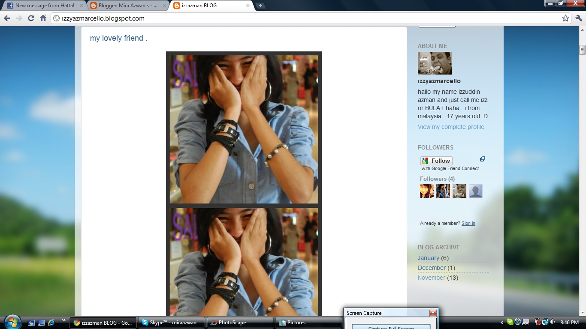
Task: Close the izzazman BLOG tab
Action: [248, 6]
